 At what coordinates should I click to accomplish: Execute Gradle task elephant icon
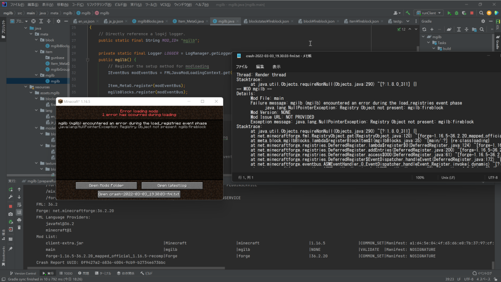pyautogui.click(x=449, y=30)
